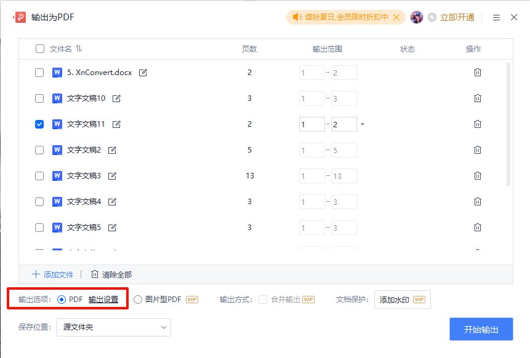Check the select-all checkbox in header
This screenshot has width=530, height=358.
(40, 49)
